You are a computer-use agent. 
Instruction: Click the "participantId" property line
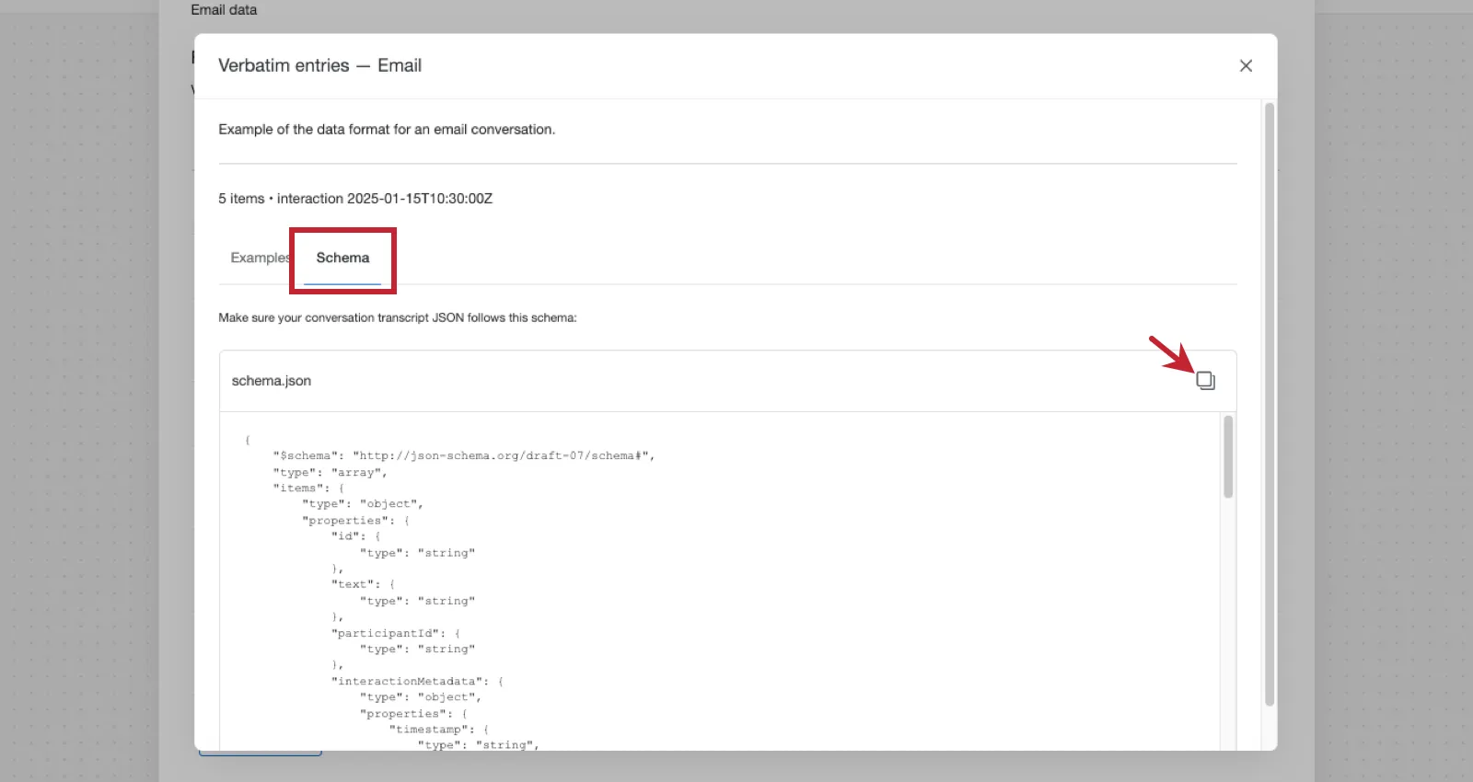(x=396, y=633)
